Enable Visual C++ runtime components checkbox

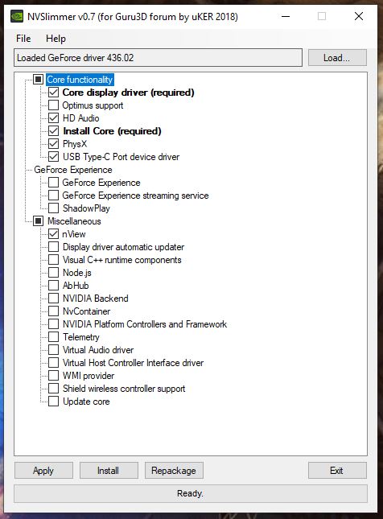pos(53,260)
